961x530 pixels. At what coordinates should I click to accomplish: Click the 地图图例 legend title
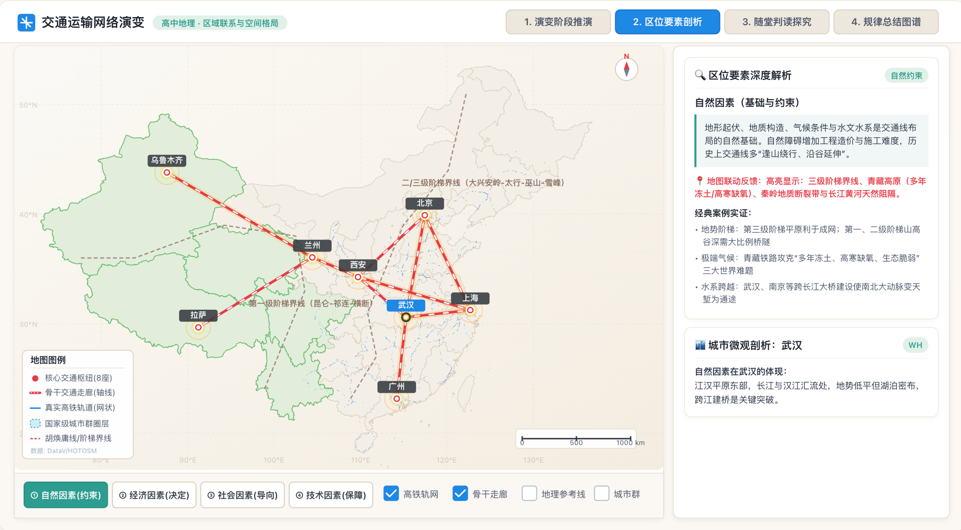pyautogui.click(x=48, y=360)
